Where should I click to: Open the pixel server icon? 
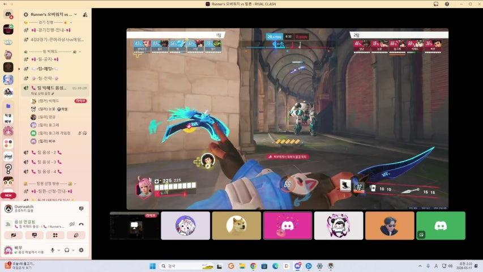tap(8, 156)
